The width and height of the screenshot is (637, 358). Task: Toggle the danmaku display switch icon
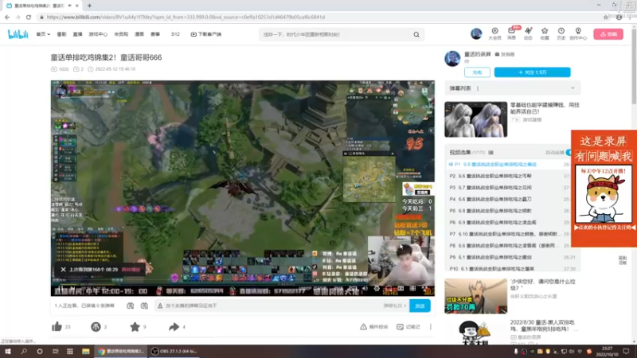tap(130, 305)
